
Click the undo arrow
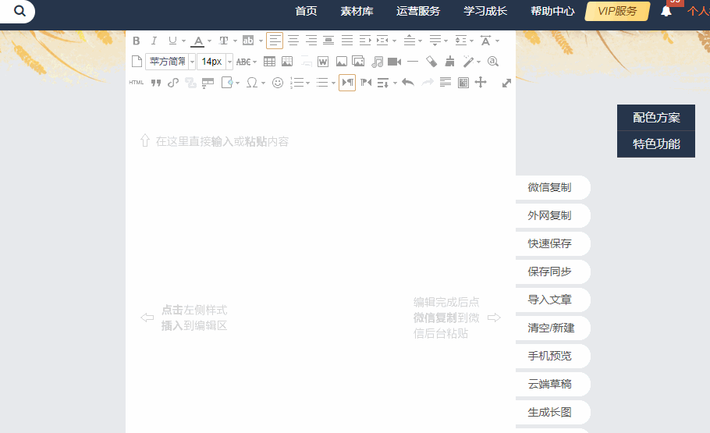(x=407, y=83)
